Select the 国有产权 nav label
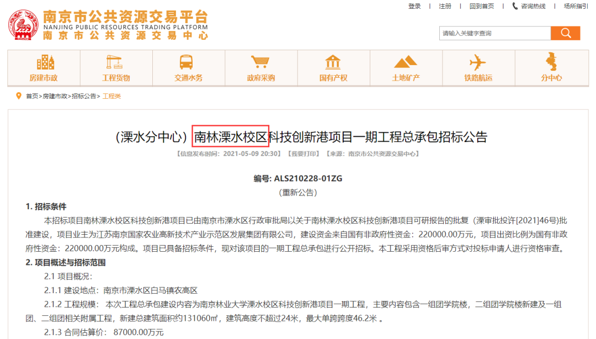The width and height of the screenshot is (596, 339). click(333, 78)
